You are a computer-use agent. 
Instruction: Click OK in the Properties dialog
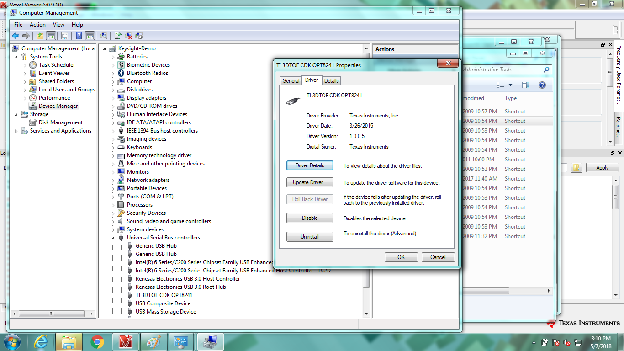[x=401, y=257]
